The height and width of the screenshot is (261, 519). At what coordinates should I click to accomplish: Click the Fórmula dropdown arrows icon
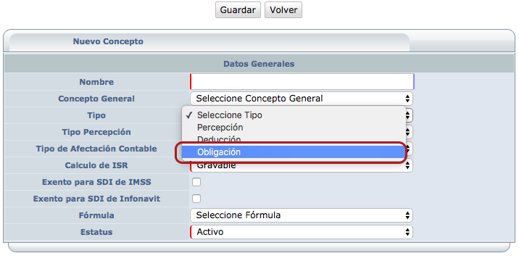tap(407, 215)
